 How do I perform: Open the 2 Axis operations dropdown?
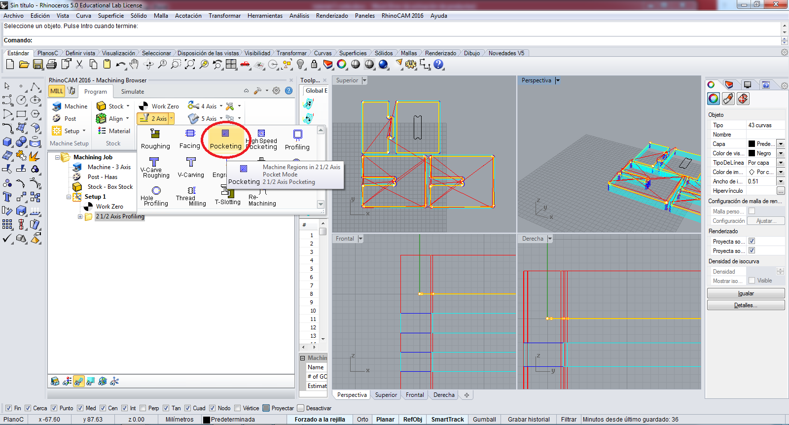click(172, 118)
